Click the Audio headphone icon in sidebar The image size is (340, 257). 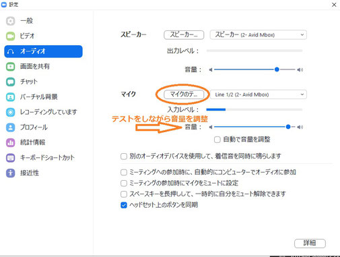pos(10,51)
